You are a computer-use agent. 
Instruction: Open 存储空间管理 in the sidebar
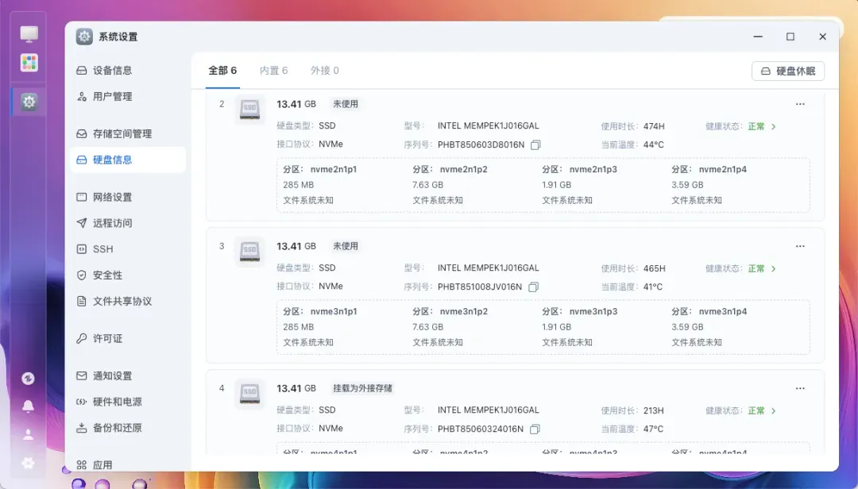tap(122, 133)
